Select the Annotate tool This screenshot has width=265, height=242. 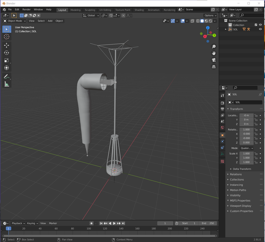coord(6,77)
